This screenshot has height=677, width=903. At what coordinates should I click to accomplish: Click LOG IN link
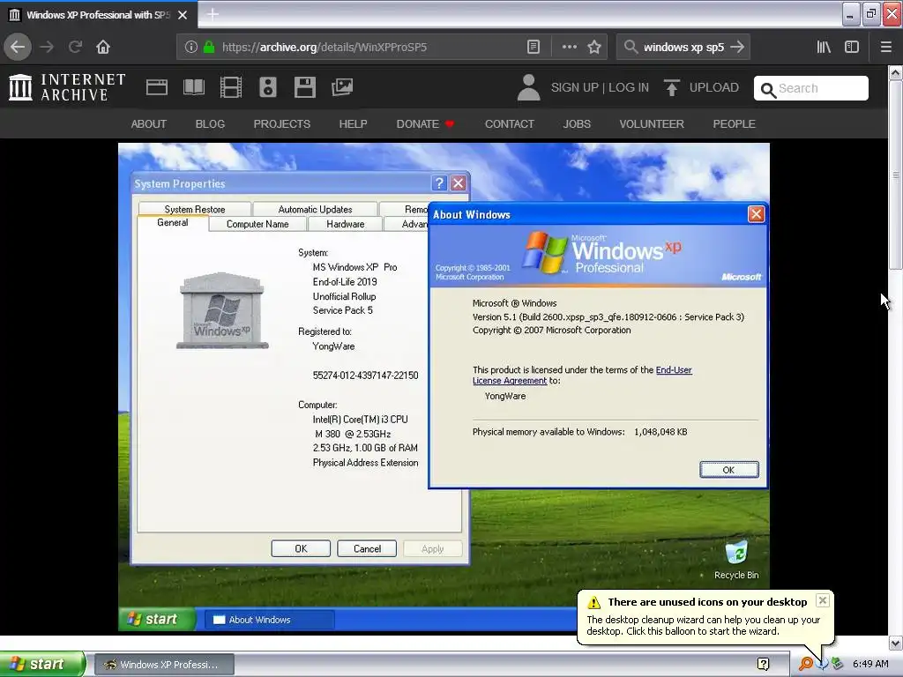click(x=629, y=87)
